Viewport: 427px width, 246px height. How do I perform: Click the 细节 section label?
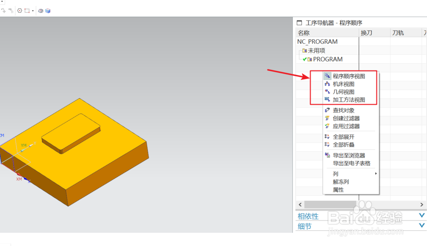304,226
